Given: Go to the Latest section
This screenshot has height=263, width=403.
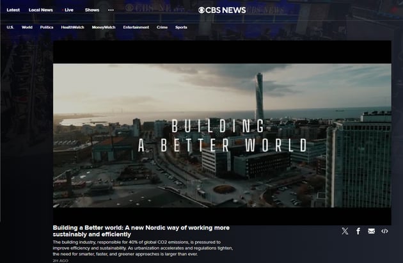Looking at the screenshot, I should coord(13,10).
